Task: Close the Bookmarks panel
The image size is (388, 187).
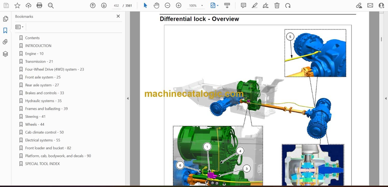Action: (x=118, y=16)
